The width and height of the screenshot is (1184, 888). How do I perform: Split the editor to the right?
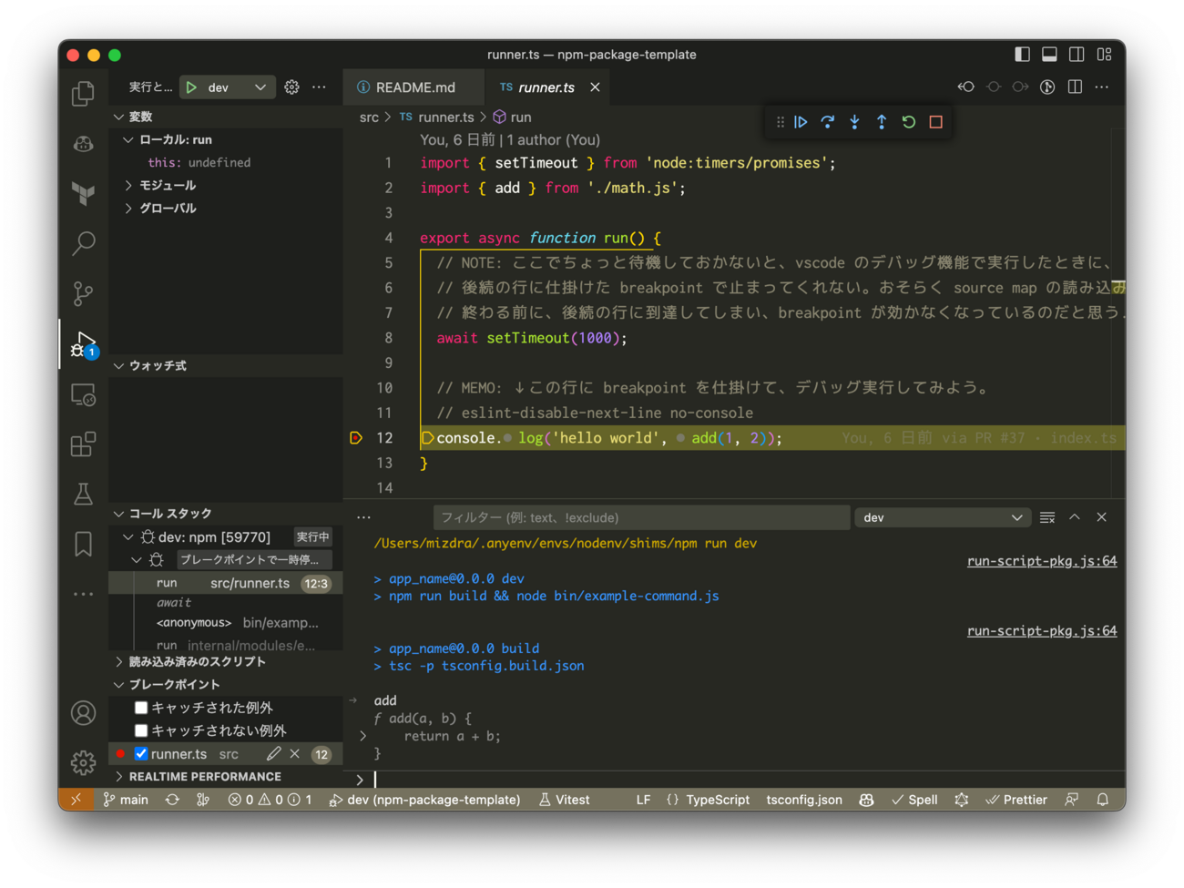pyautogui.click(x=1075, y=87)
